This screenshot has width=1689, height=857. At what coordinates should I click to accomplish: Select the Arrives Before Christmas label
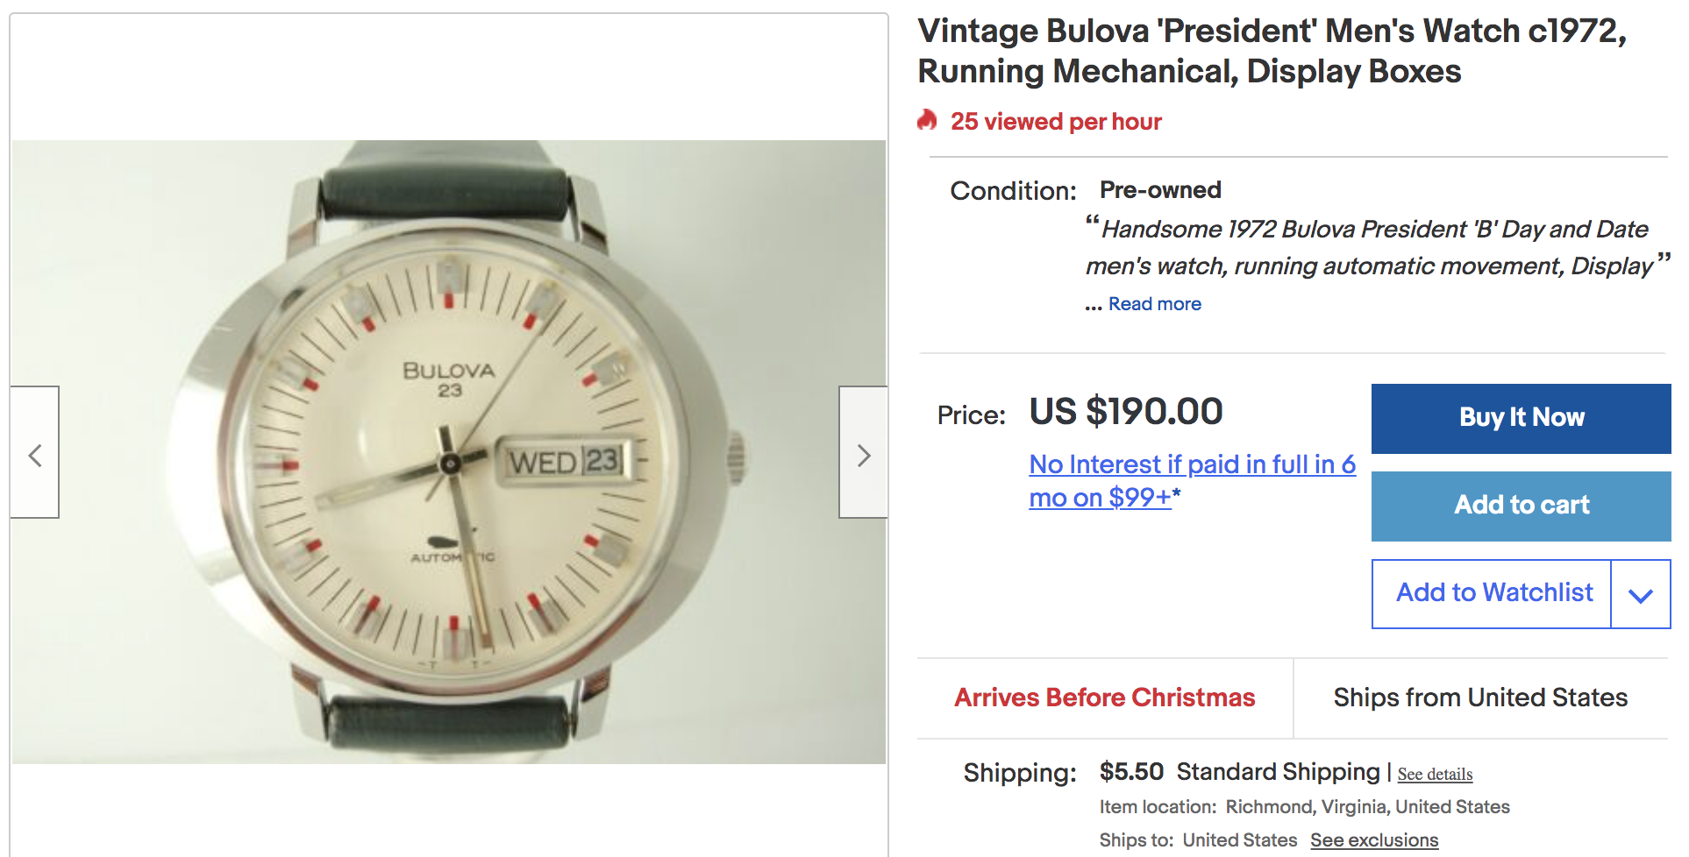pos(1104,698)
